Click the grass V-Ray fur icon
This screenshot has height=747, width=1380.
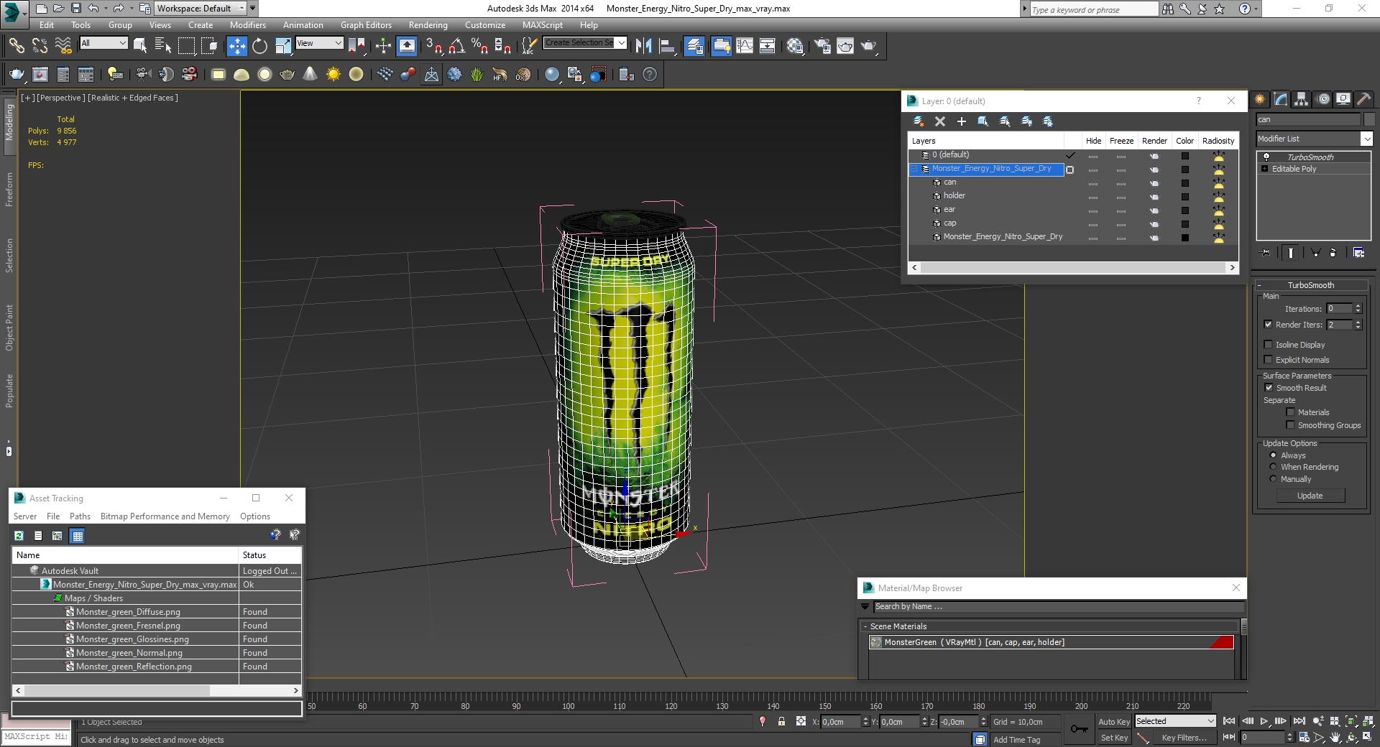coord(477,74)
